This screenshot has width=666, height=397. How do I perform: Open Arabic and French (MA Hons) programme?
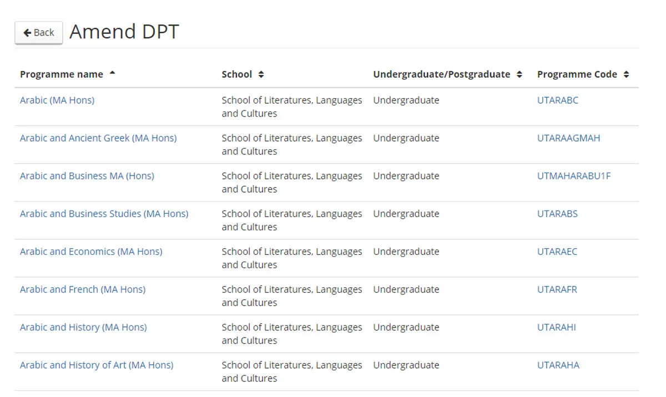pyautogui.click(x=82, y=289)
